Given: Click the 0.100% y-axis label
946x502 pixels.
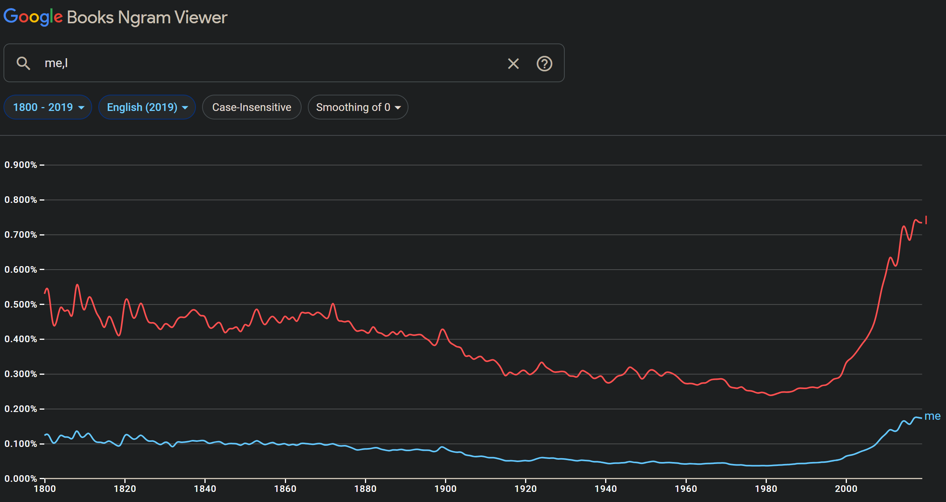Looking at the screenshot, I should 21,444.
